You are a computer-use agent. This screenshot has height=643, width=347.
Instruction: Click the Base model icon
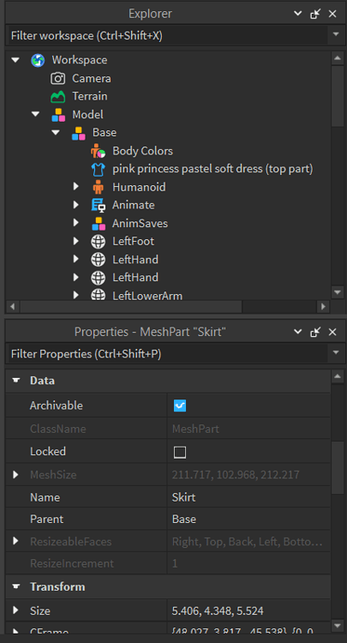pos(78,133)
